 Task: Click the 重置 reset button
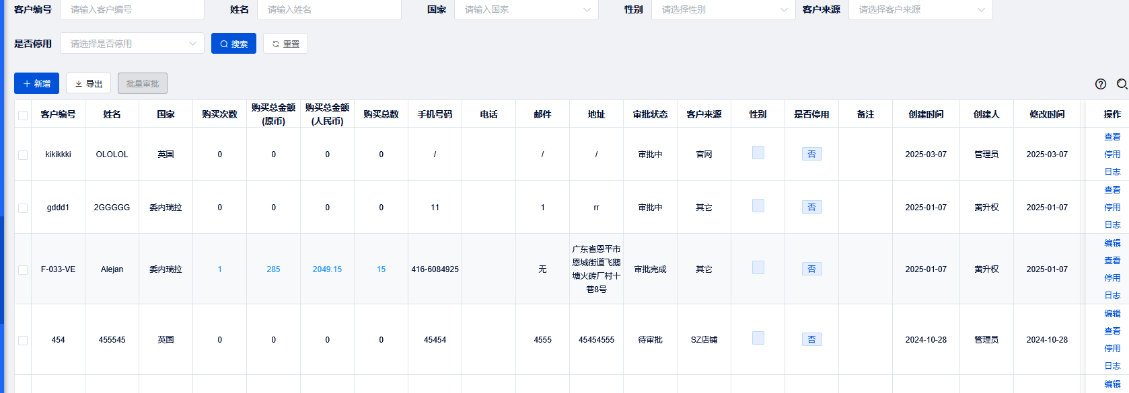point(285,44)
